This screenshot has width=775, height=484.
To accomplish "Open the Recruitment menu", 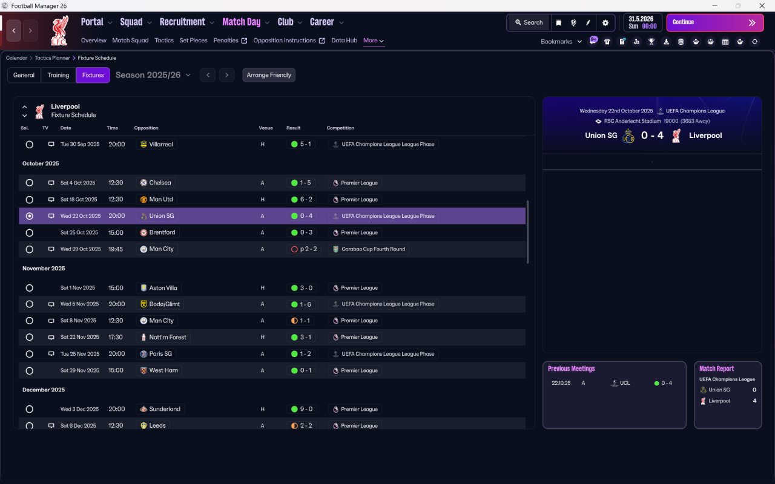I will (186, 22).
